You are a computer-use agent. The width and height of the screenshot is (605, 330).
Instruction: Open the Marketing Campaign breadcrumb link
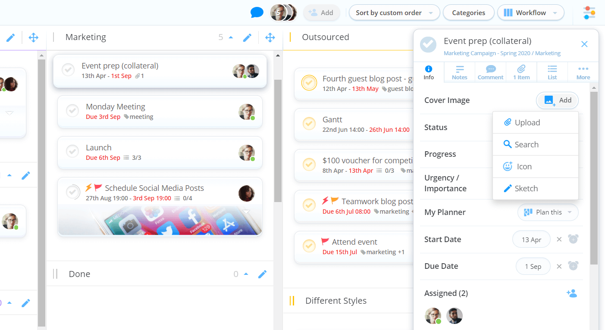(502, 53)
